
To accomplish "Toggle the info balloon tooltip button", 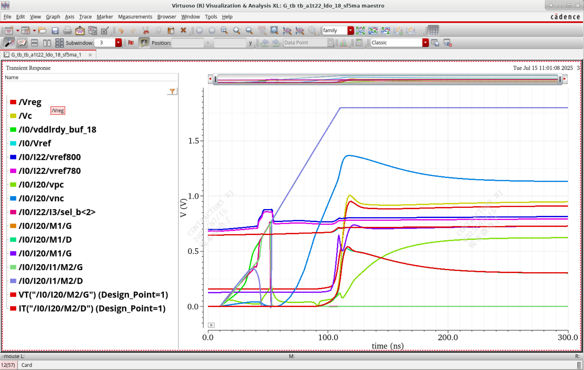I will click(x=144, y=43).
